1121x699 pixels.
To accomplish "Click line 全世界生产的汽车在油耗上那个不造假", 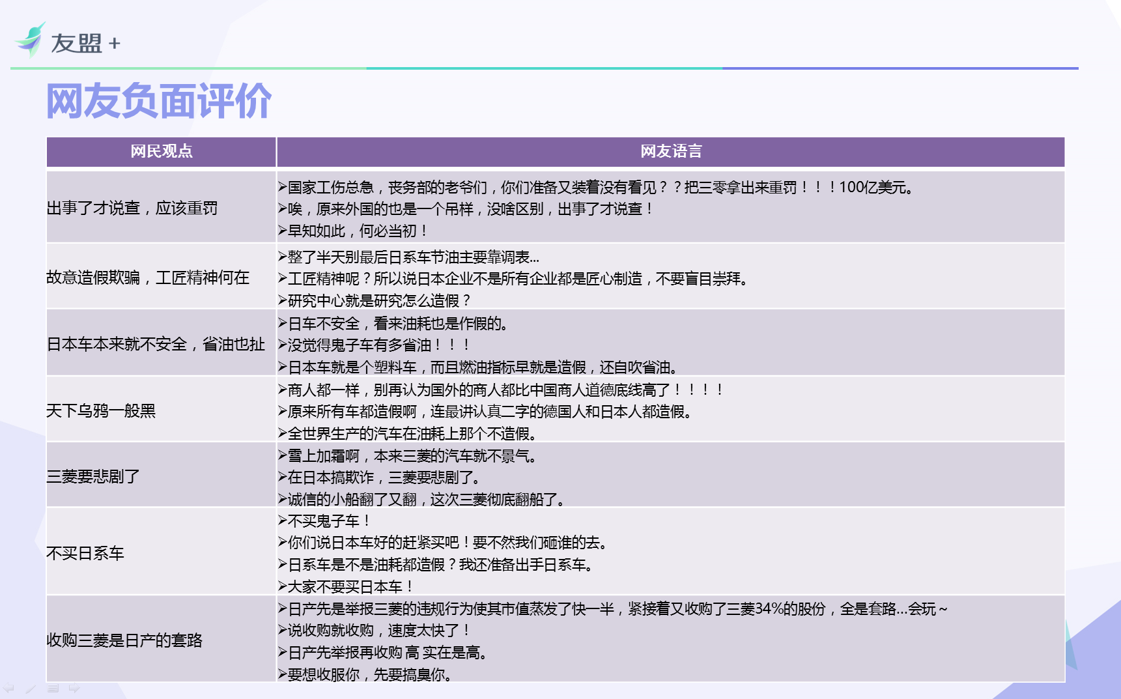I will pyautogui.click(x=408, y=434).
